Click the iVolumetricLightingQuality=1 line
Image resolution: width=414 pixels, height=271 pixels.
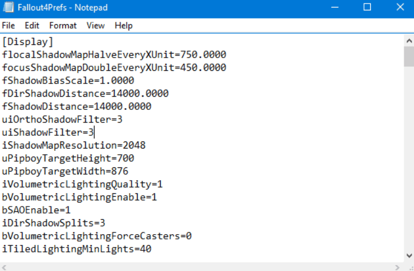[x=82, y=184]
